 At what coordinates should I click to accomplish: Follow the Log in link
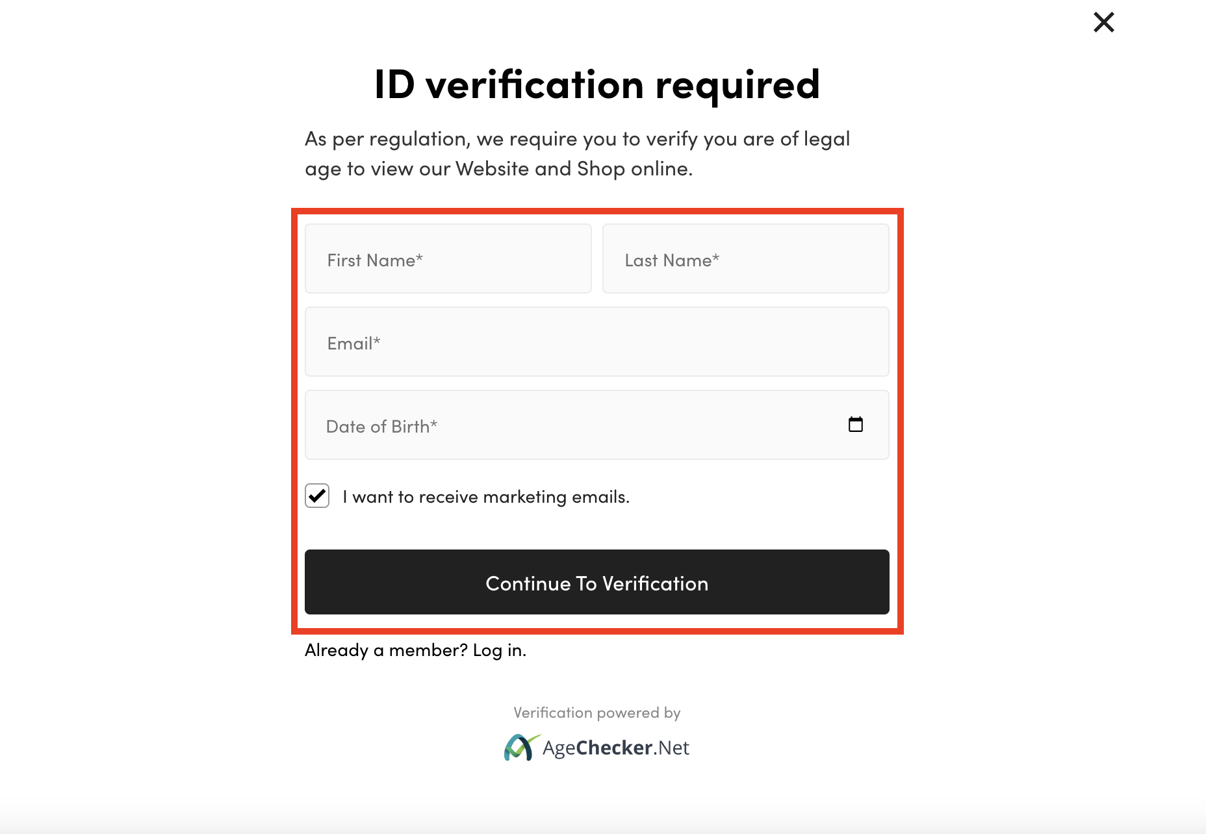[x=500, y=650]
